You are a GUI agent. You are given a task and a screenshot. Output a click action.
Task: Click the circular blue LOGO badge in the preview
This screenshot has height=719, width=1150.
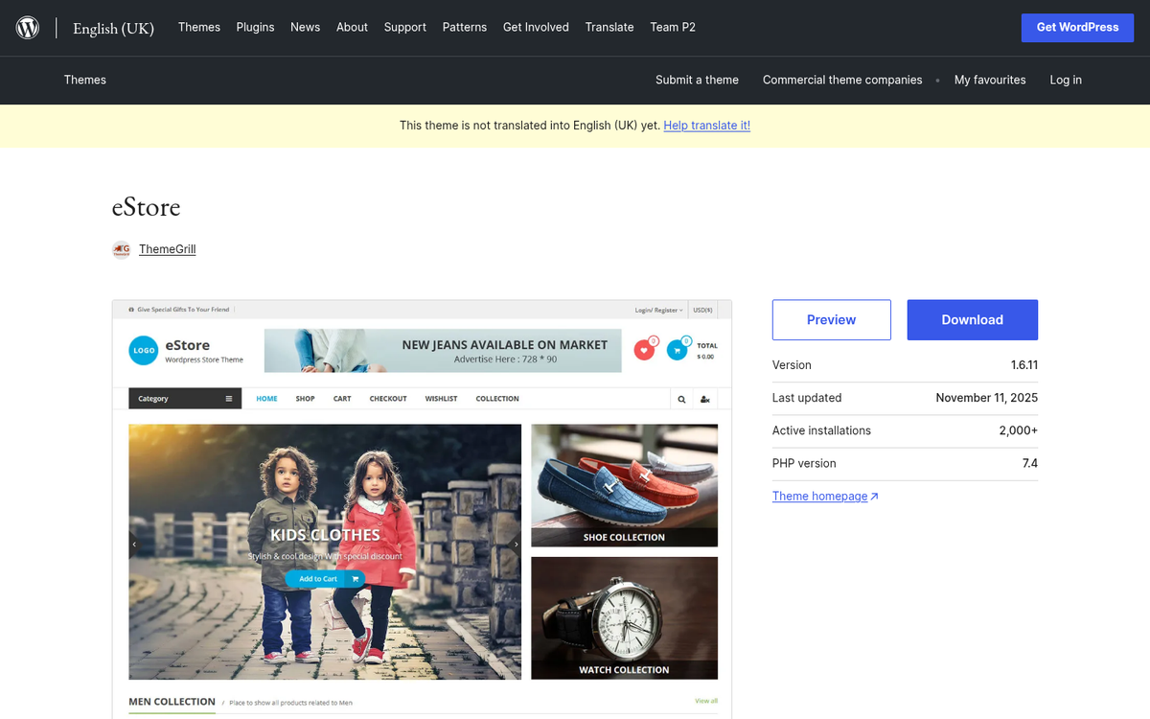(x=144, y=351)
